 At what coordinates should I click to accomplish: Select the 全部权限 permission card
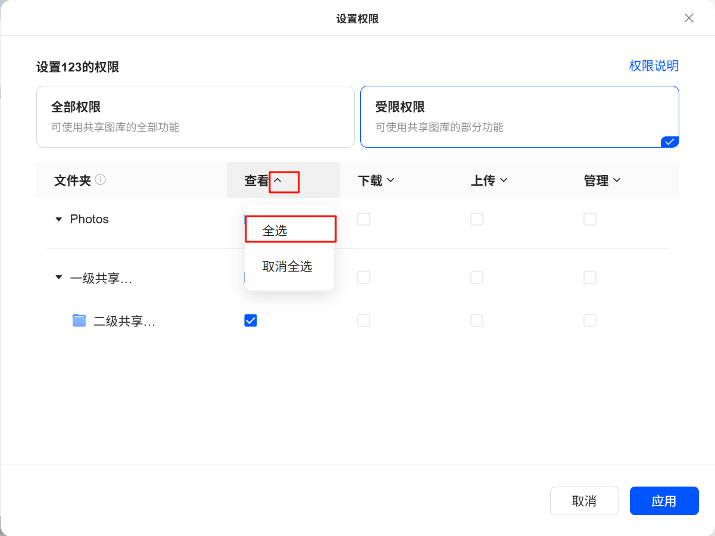point(195,116)
